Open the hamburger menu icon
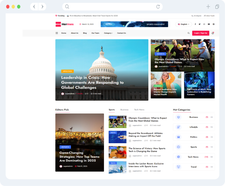This screenshot has width=225, height=186. pyautogui.click(x=57, y=33)
